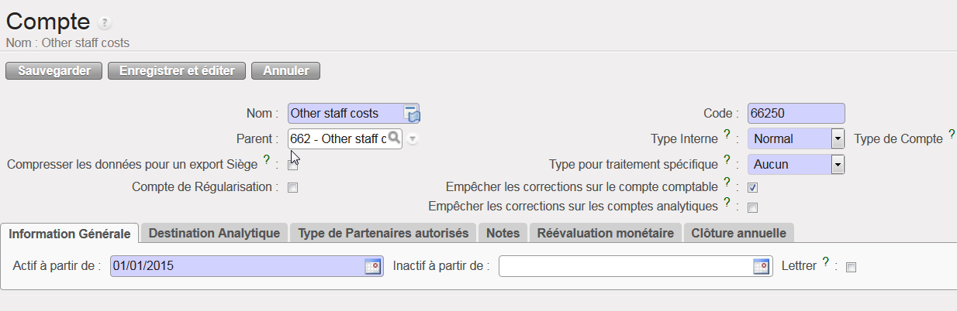Tick the Lettrer checkbox
The height and width of the screenshot is (311, 957).
point(851,267)
